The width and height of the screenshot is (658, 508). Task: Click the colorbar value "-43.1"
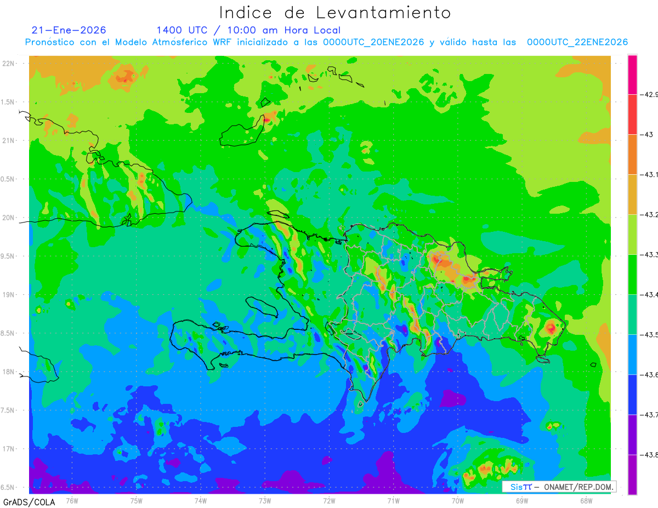(x=650, y=174)
